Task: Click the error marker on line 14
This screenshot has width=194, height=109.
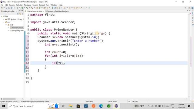Action: 25,63
